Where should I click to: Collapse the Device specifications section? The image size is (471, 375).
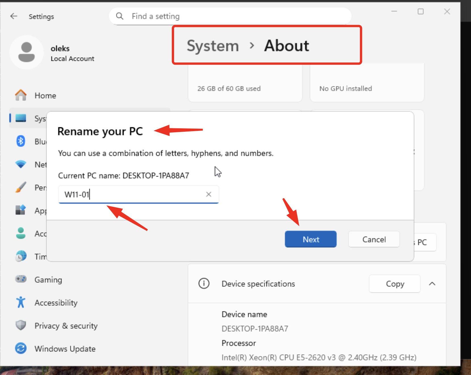[x=432, y=284]
